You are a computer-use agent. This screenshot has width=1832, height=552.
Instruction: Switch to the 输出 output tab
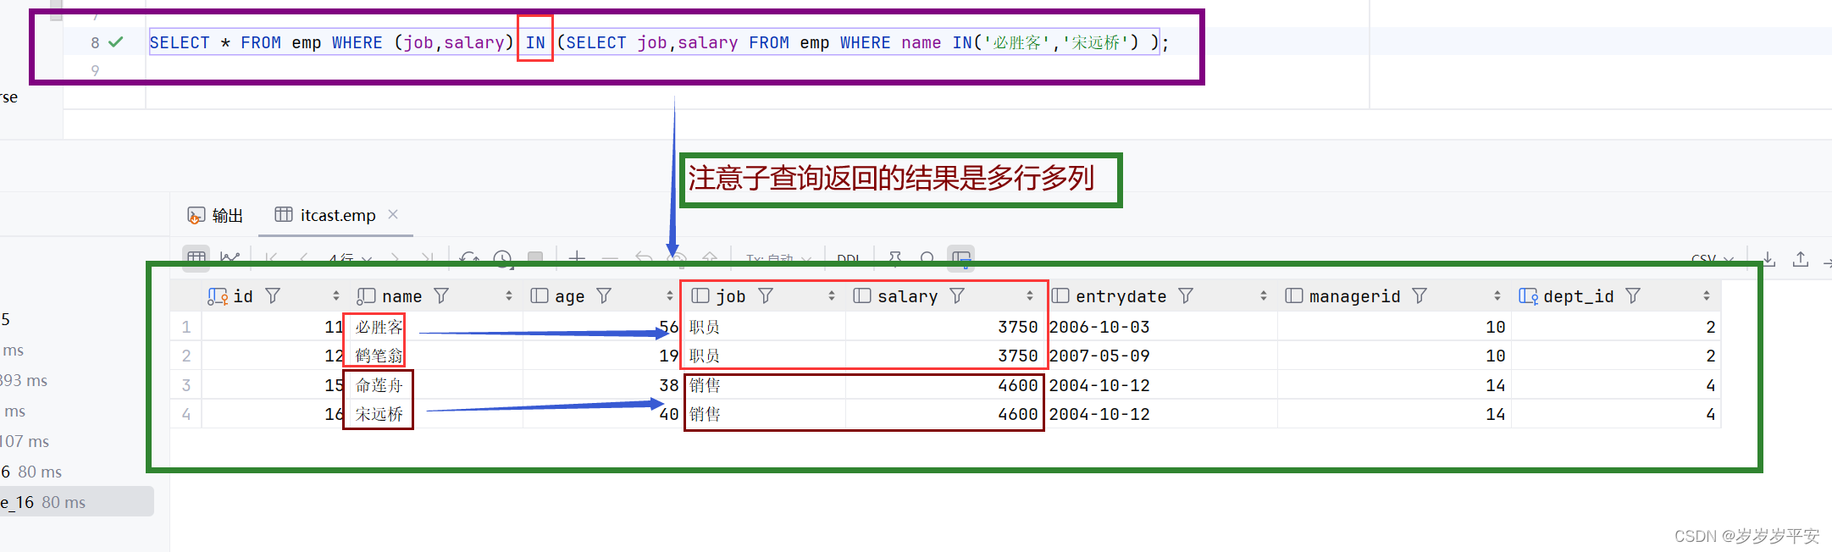coord(215,215)
